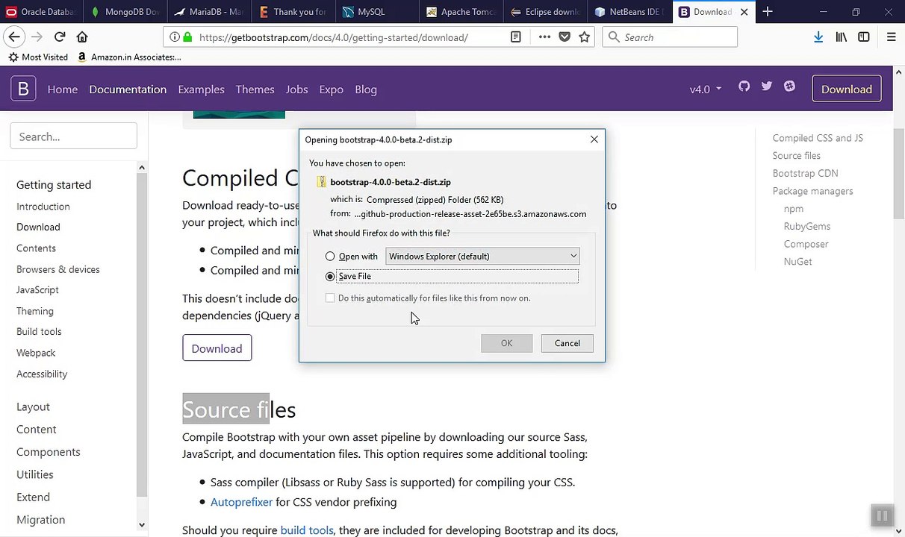Open Documentation in Bootstrap navbar
The height and width of the screenshot is (537, 905).
[128, 89]
